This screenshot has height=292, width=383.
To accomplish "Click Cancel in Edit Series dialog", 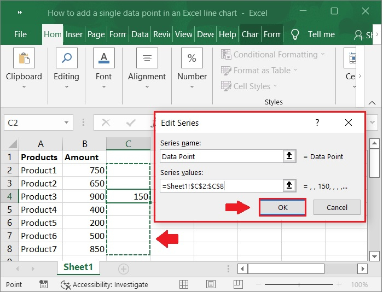I will click(337, 207).
